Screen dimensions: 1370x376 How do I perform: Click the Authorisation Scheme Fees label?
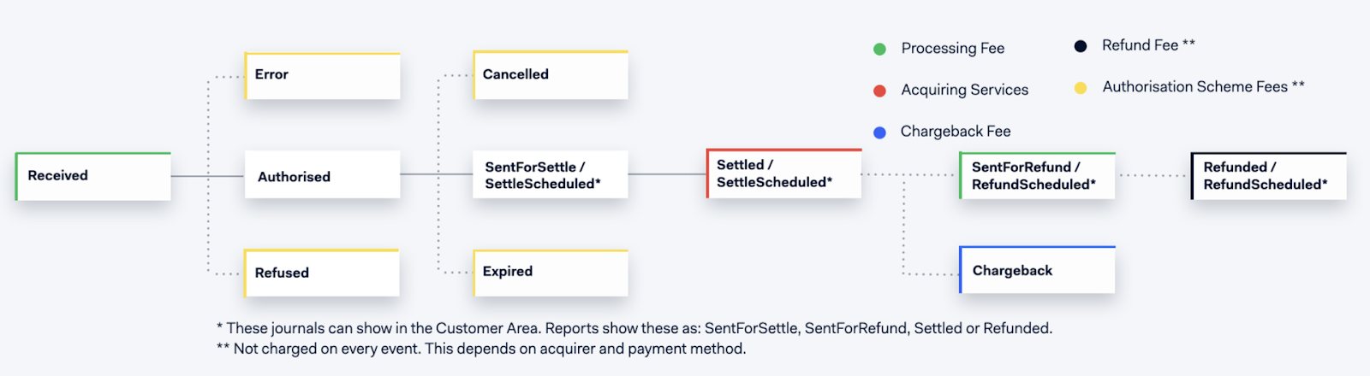pyautogui.click(x=1203, y=86)
